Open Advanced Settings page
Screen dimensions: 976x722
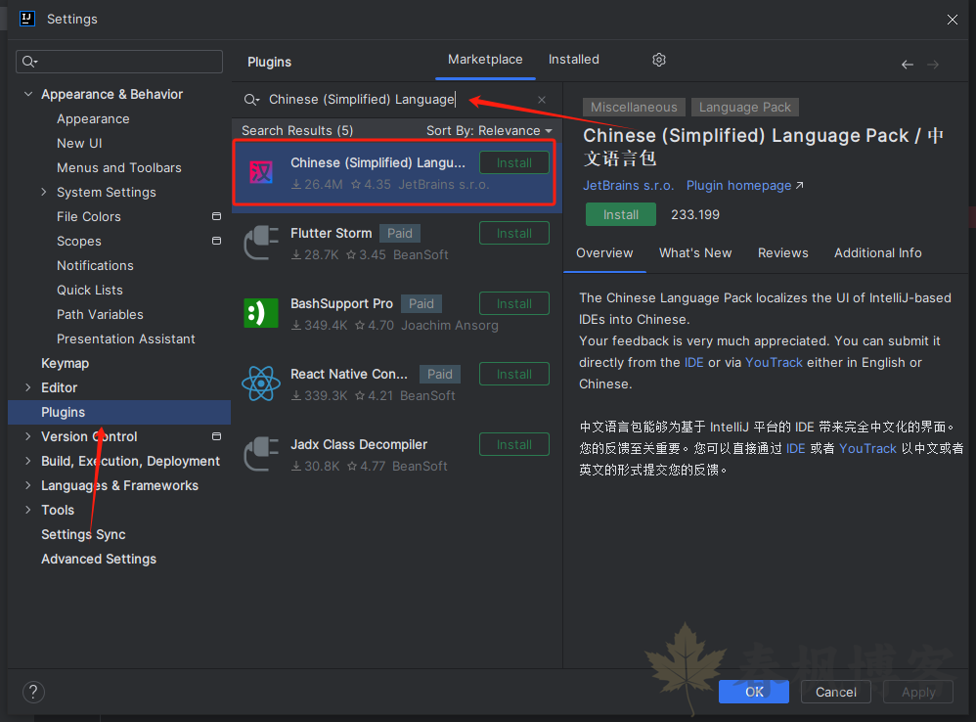coord(99,559)
